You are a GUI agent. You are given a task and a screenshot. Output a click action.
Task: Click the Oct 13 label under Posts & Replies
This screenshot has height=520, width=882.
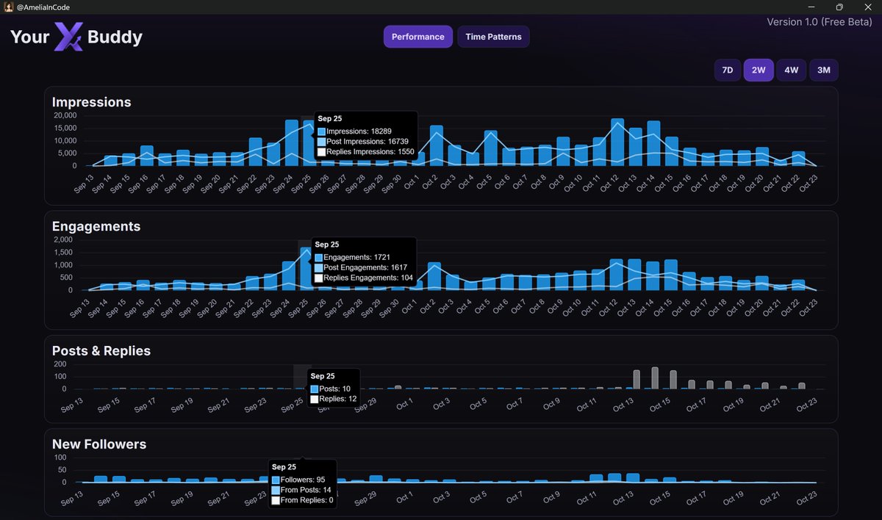[623, 403]
